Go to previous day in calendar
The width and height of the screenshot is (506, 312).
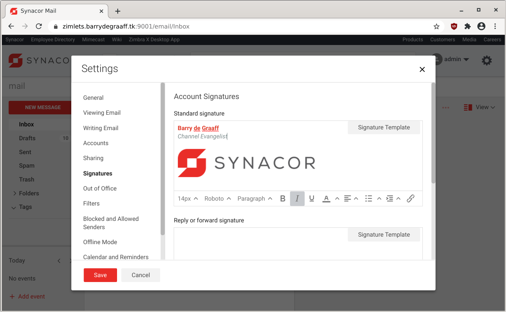59,261
